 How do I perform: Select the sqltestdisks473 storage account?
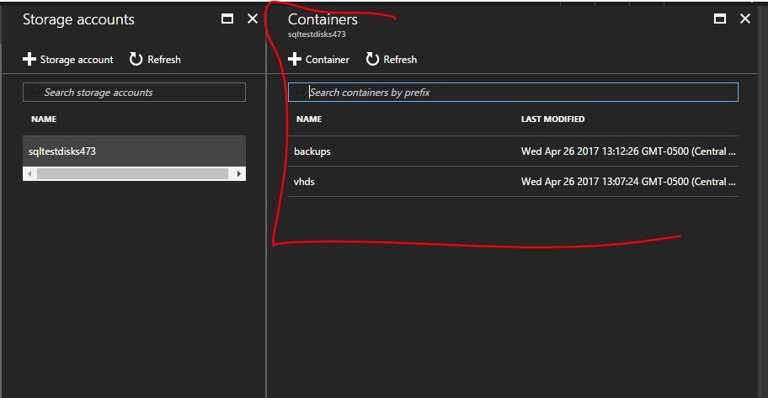point(62,151)
